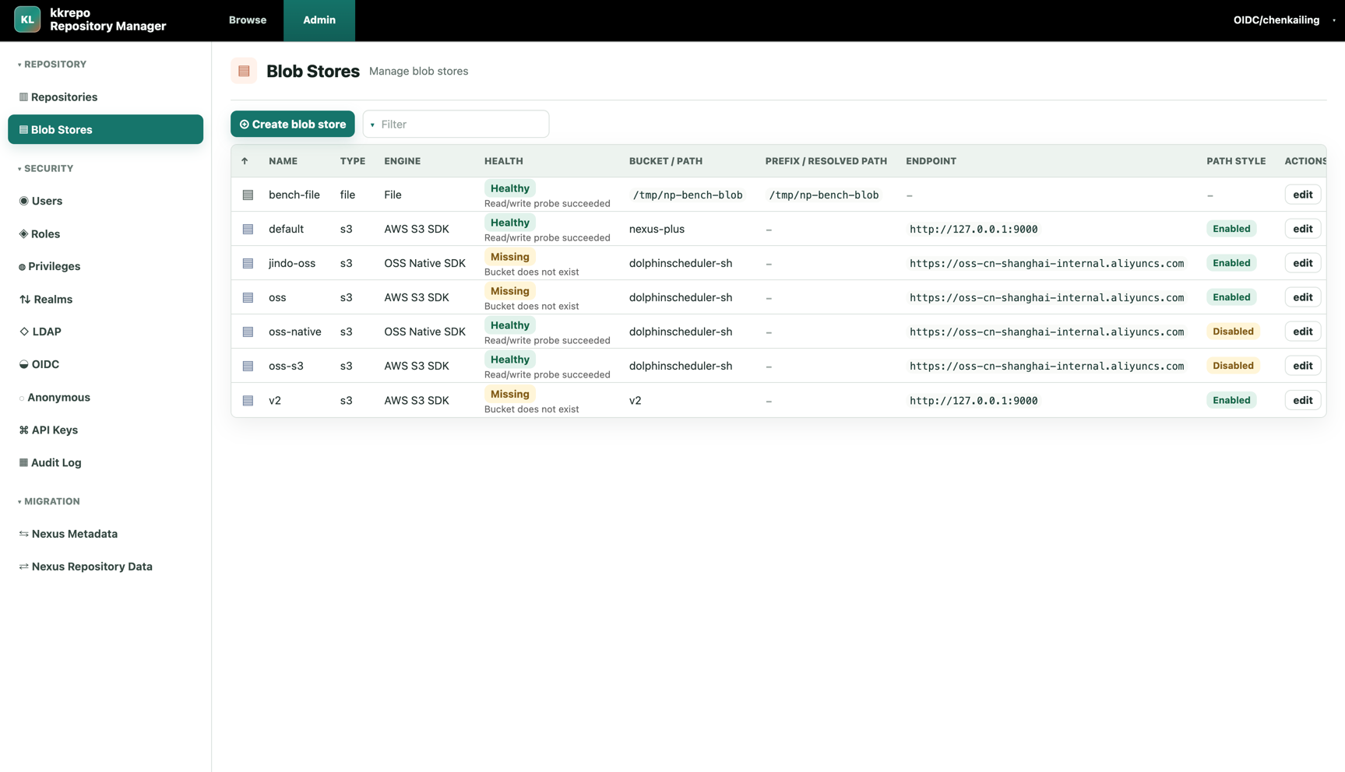The image size is (1345, 772).
Task: Click the Anonymous circle icon
Action: pos(22,398)
